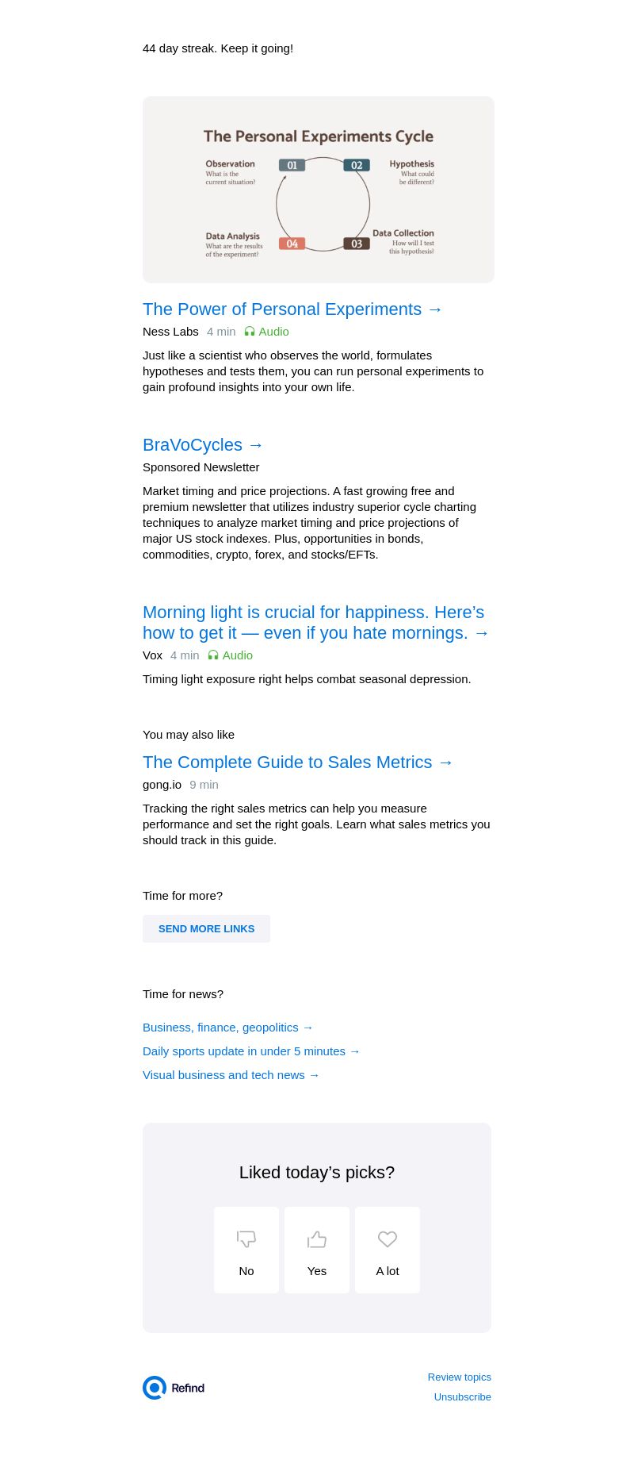Click the Review topics link
Viewport: 634px width, 1479px height.
[x=459, y=1377]
